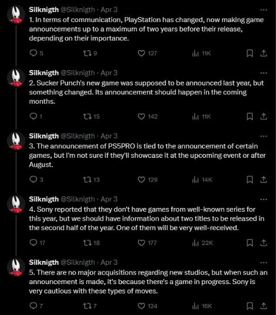This screenshot has width=276, height=315.
Task: Bookmark the PS5PRO tweet
Action: coord(250,180)
